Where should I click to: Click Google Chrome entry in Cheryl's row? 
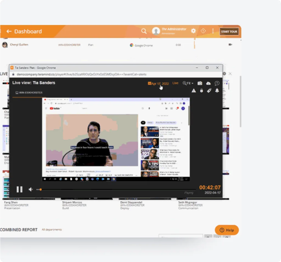pos(141,45)
